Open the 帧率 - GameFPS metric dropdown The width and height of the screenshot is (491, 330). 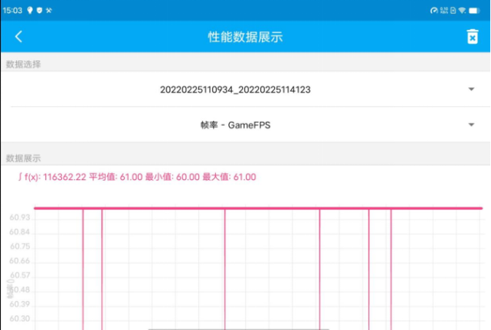click(245, 125)
